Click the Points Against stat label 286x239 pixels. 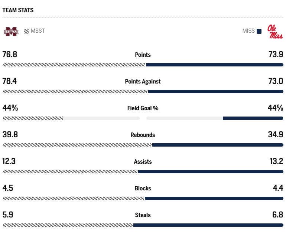[x=143, y=81]
